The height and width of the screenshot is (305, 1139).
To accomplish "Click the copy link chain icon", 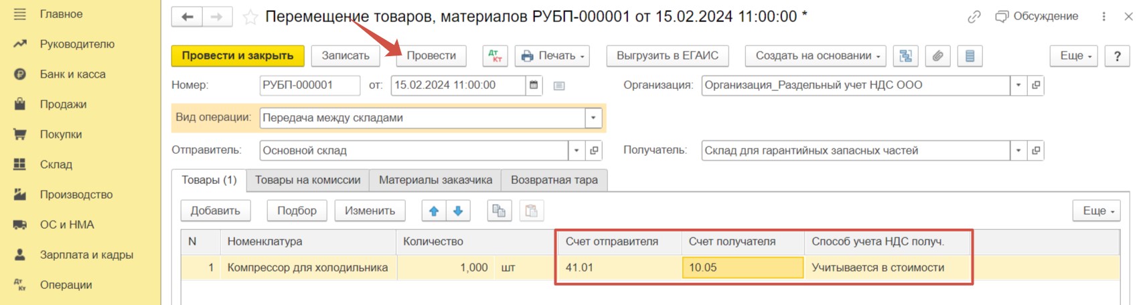I will [974, 17].
